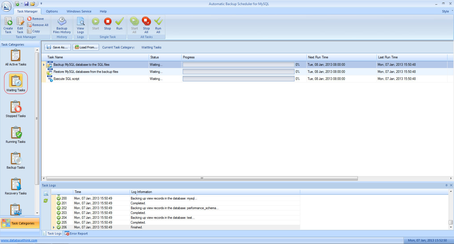The width and height of the screenshot is (454, 244).
Task: Click the row indicator arrow of log 206
Action: [x=54, y=227]
